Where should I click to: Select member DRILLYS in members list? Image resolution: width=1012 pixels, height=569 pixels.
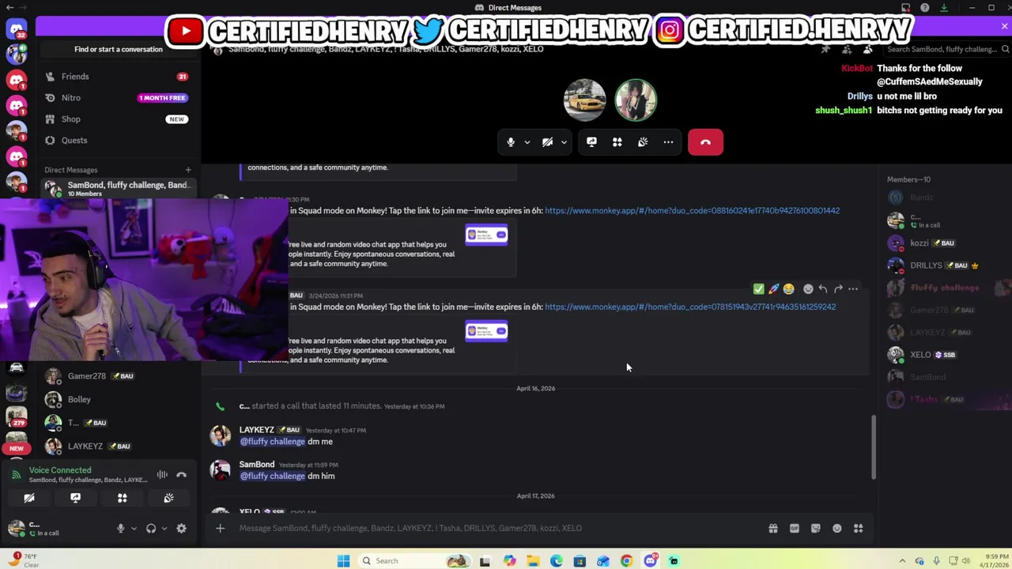pos(946,266)
